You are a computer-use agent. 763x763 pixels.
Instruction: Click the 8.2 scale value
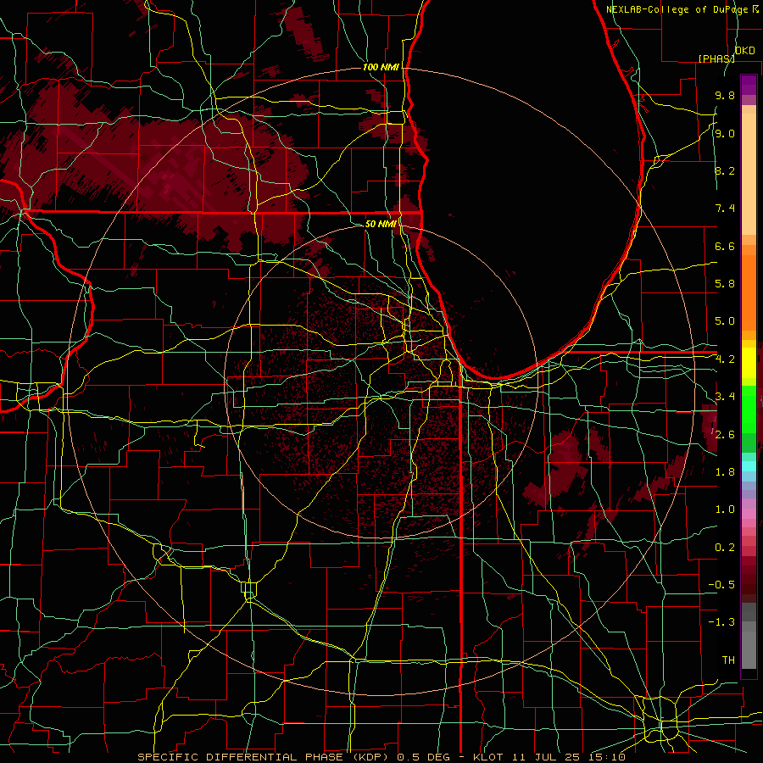(x=725, y=170)
